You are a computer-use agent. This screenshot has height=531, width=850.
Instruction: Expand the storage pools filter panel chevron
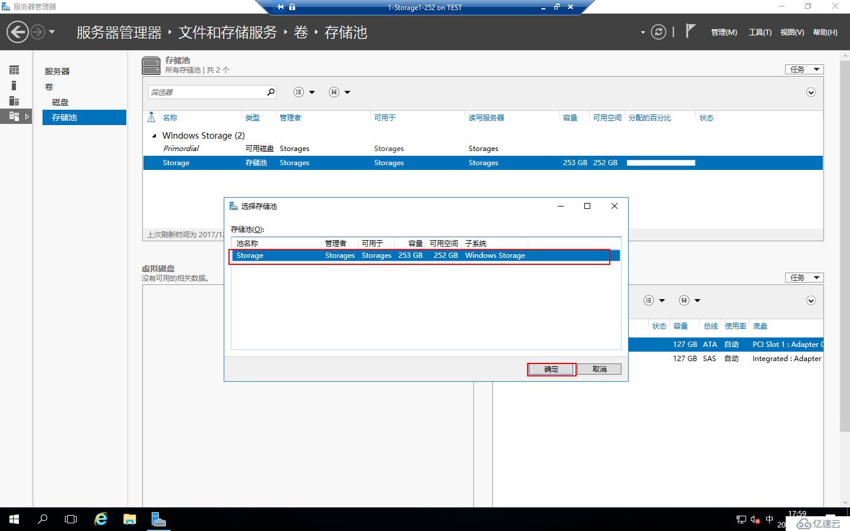click(811, 92)
